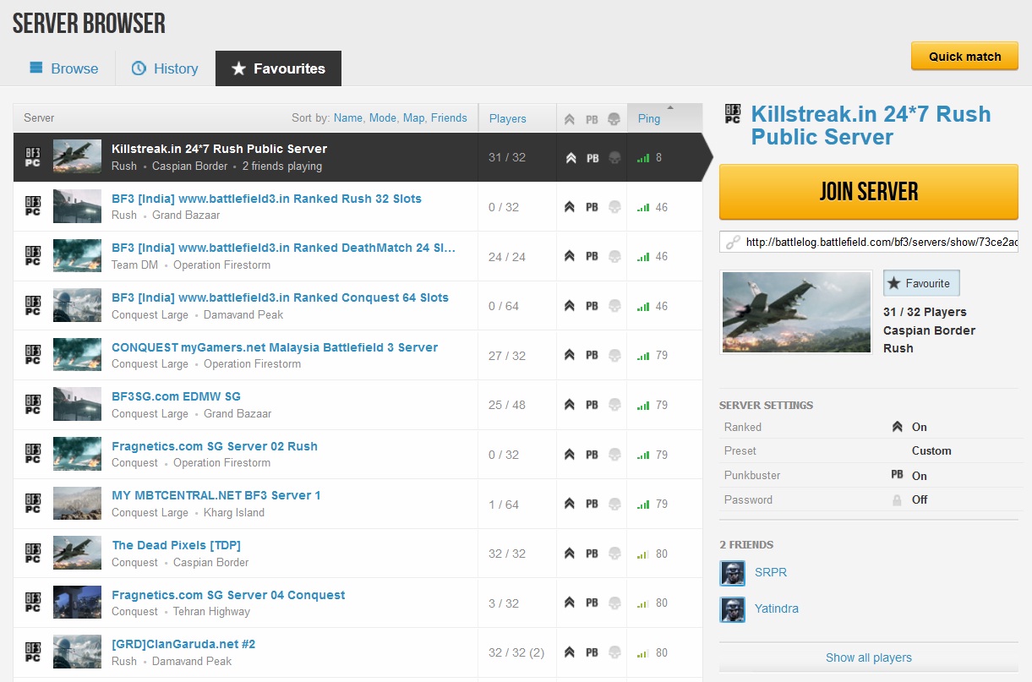Sort servers by Friends

(449, 118)
